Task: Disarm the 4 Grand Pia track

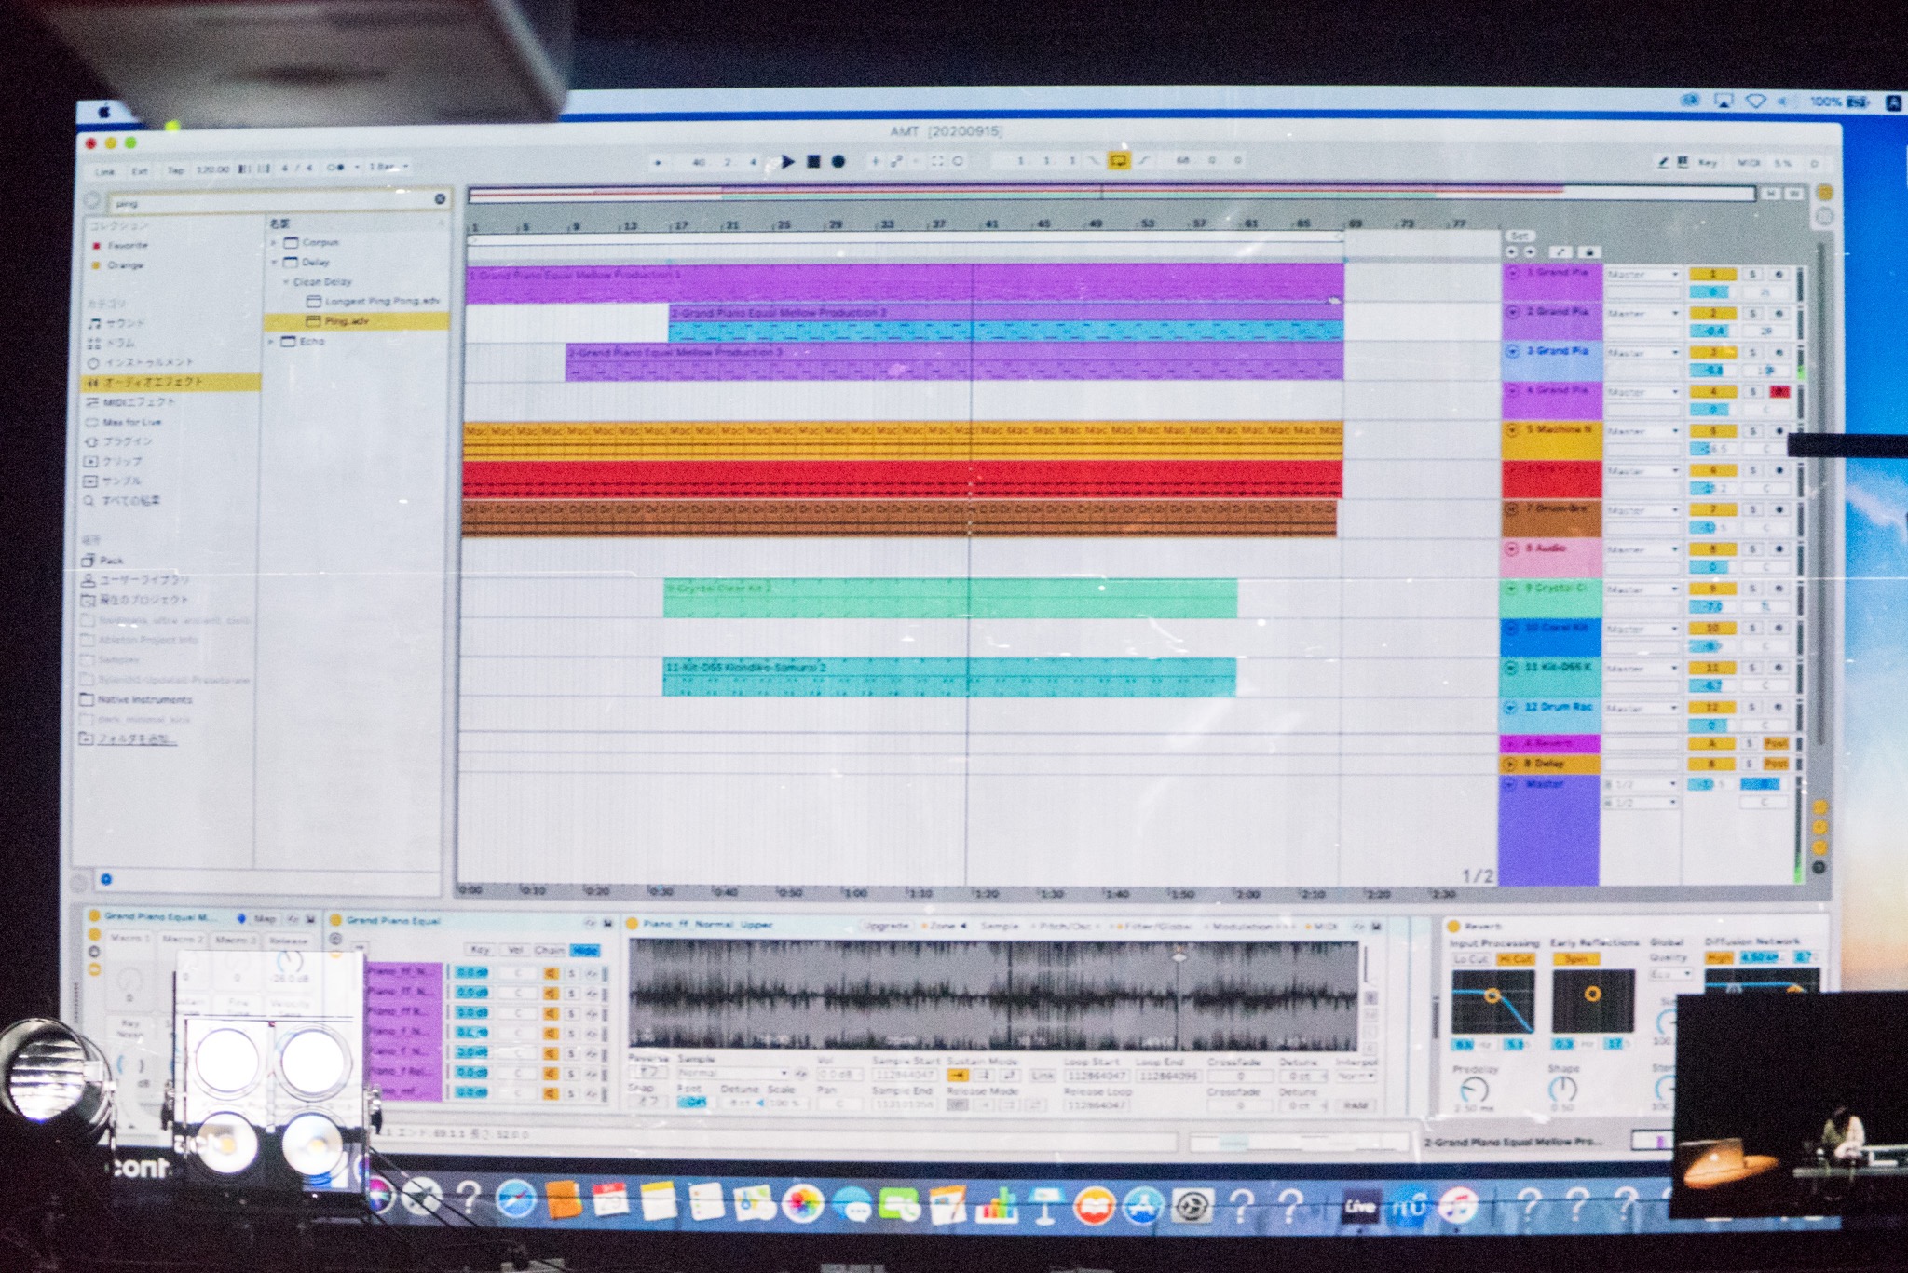Action: [1779, 392]
